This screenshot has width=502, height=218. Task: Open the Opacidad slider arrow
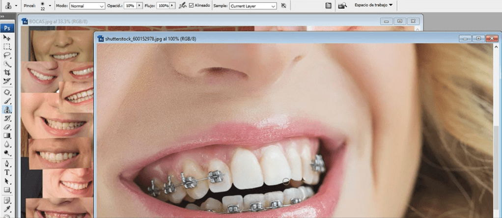point(139,6)
